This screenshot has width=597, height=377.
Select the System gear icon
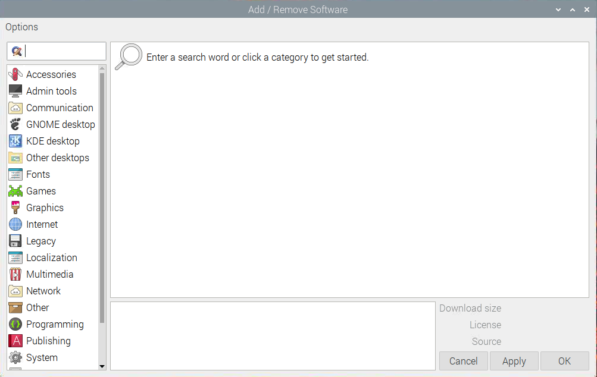pos(15,357)
